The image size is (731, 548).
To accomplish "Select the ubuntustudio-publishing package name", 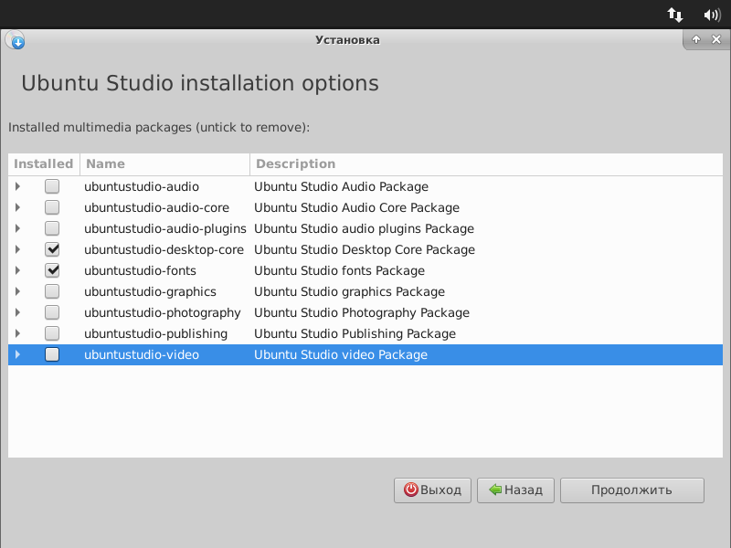I will [x=155, y=333].
